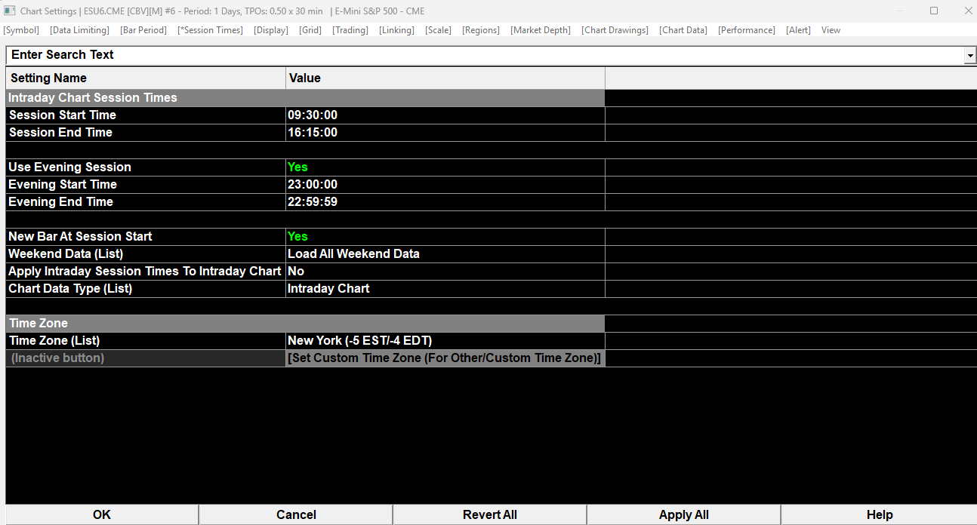The width and height of the screenshot is (977, 525).
Task: Open the Chart Data Type list
Action: pos(445,289)
